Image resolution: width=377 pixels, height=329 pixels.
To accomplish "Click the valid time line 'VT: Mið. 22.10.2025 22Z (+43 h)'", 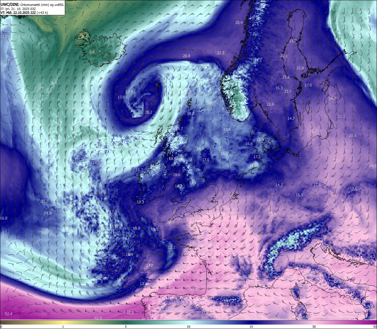I will (x=24, y=13).
